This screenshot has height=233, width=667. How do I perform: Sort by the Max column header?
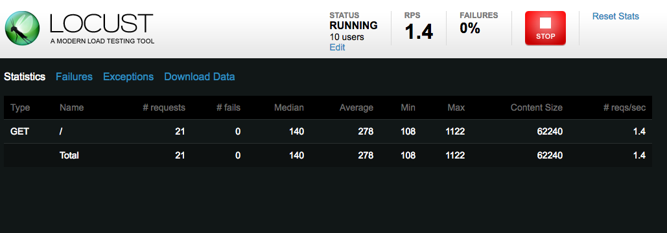(456, 108)
